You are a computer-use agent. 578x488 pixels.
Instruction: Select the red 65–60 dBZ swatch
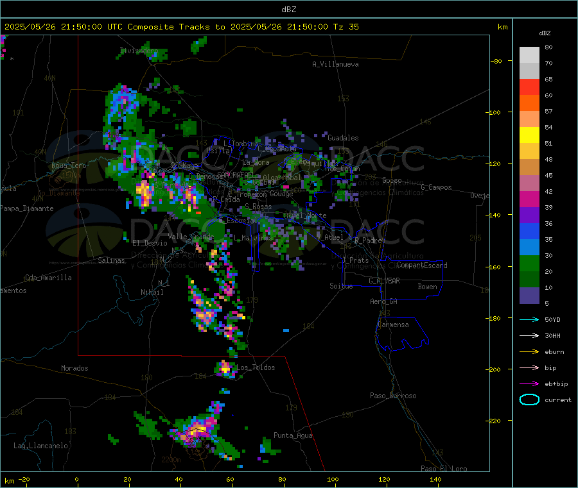coord(529,87)
